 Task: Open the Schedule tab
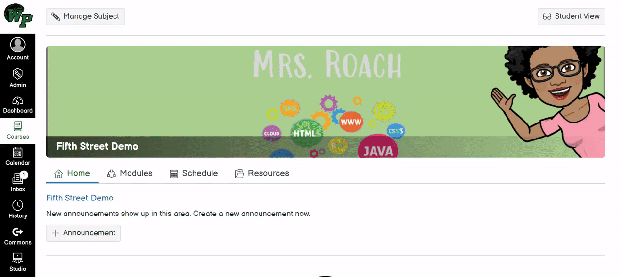tap(194, 173)
